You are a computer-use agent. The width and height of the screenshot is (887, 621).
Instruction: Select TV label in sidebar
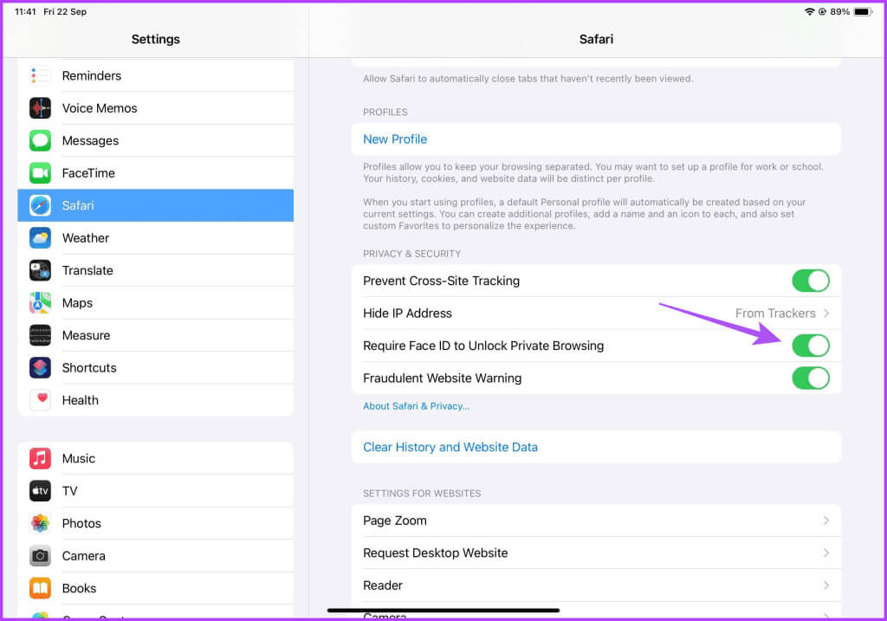[x=69, y=491]
